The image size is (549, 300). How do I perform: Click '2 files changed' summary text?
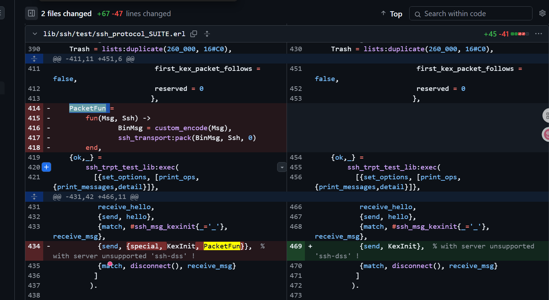pos(66,14)
